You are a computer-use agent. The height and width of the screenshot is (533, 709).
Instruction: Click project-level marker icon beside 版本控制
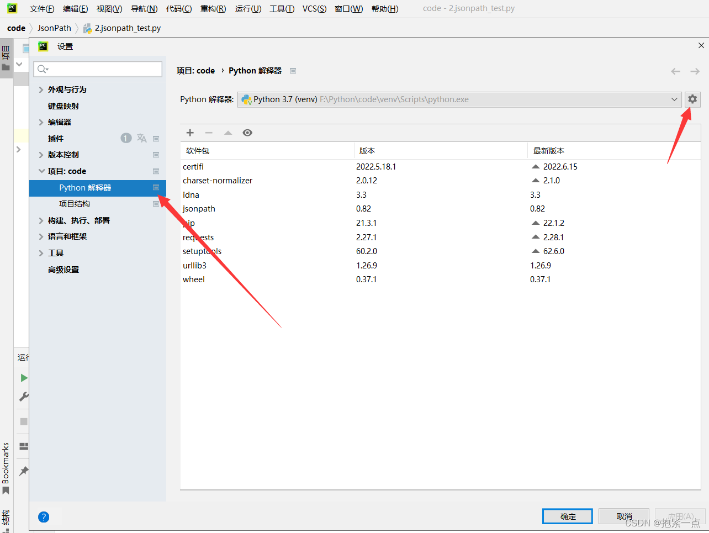click(x=156, y=155)
